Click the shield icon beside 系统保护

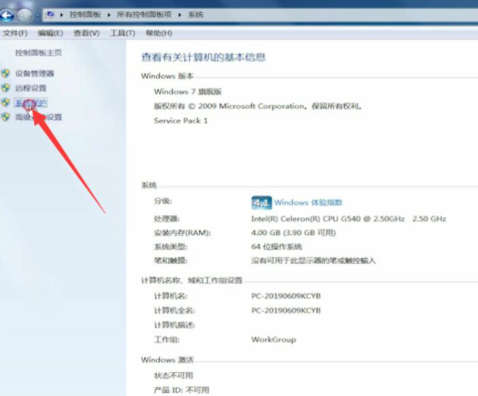click(6, 103)
